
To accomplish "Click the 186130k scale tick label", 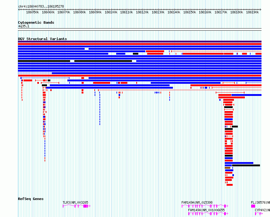I will [x=158, y=12].
